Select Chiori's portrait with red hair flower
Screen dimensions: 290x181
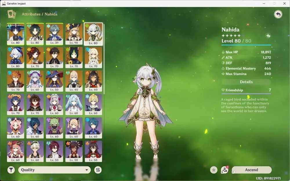pos(35,57)
